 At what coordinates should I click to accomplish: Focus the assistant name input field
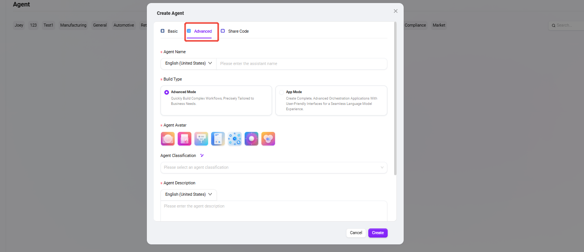301,64
